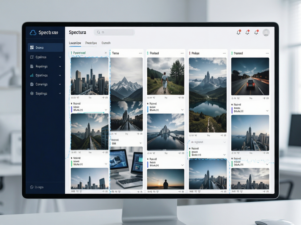Expand the Cuverigs sidebar chevron
Image resolution: width=301 pixels, height=225 pixels.
[60, 84]
